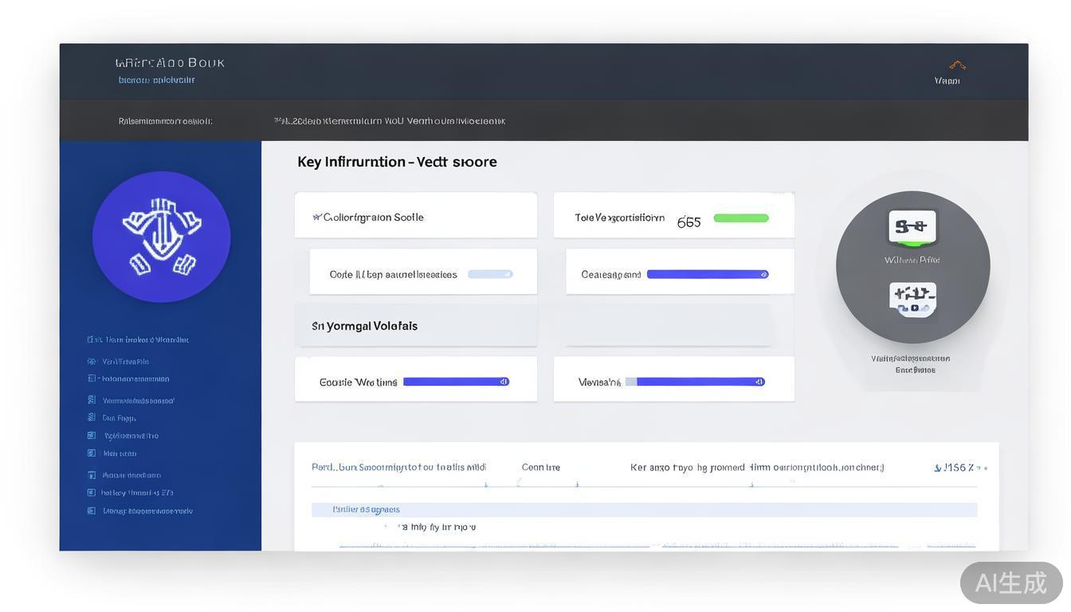Select the 'Conn tre' column tab
The height and width of the screenshot is (612, 1071).
tap(540, 468)
